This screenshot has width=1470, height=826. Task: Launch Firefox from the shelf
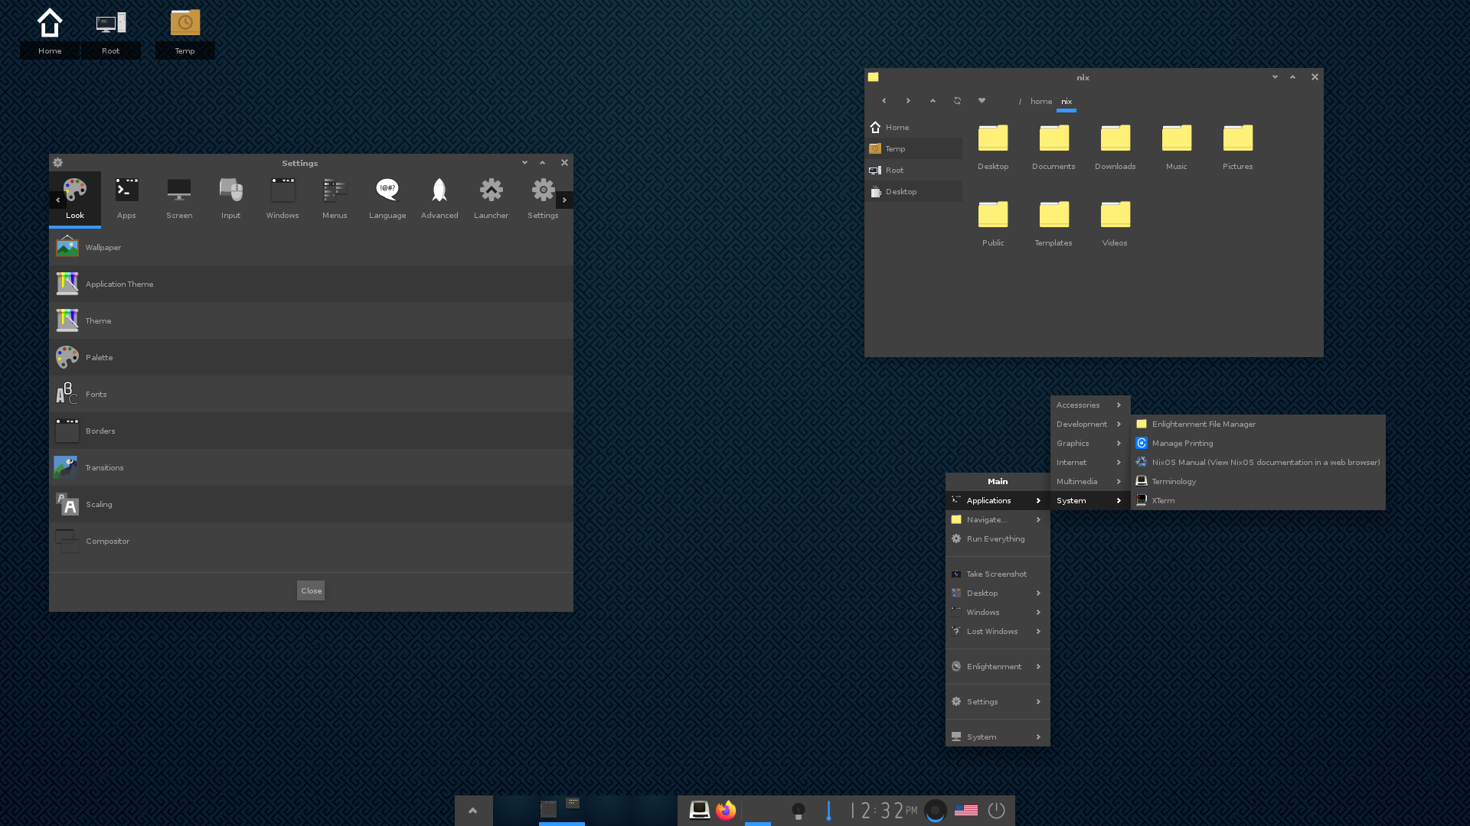tap(726, 810)
